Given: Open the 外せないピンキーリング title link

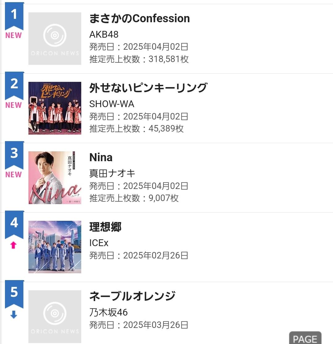Looking at the screenshot, I should 148,88.
